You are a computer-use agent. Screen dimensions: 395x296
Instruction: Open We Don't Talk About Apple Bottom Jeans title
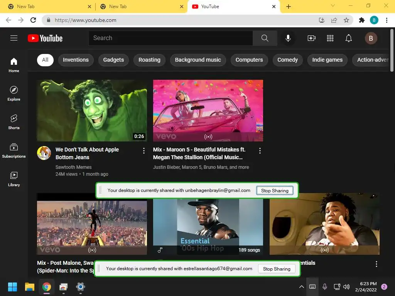point(87,153)
